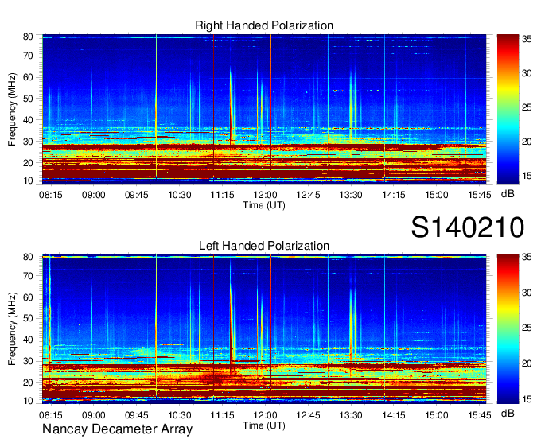Screen dimensions: 541x439
Task: Click the "13:30" tick under the Left Handed plot
Action: (x=351, y=414)
